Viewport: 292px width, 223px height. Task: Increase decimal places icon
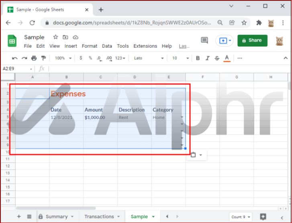click(x=109, y=59)
